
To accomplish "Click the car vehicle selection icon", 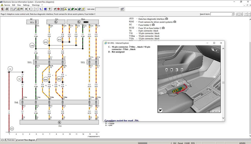I will tap(21, 9).
